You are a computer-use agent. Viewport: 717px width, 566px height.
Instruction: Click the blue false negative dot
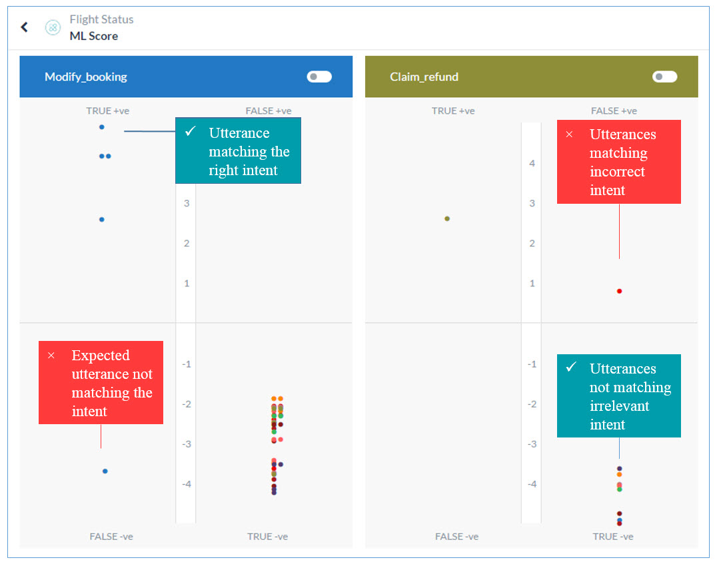point(105,471)
